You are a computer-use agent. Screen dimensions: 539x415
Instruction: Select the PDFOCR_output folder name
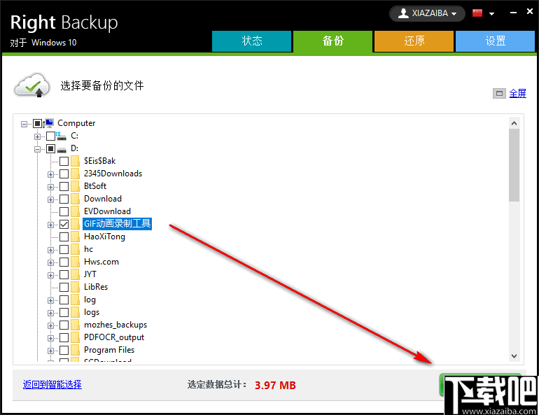[x=114, y=337]
